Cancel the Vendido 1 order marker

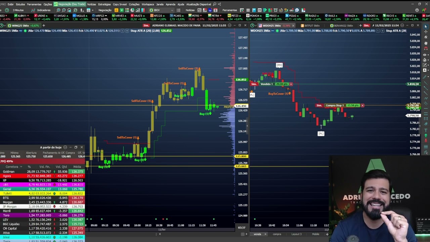point(291,84)
